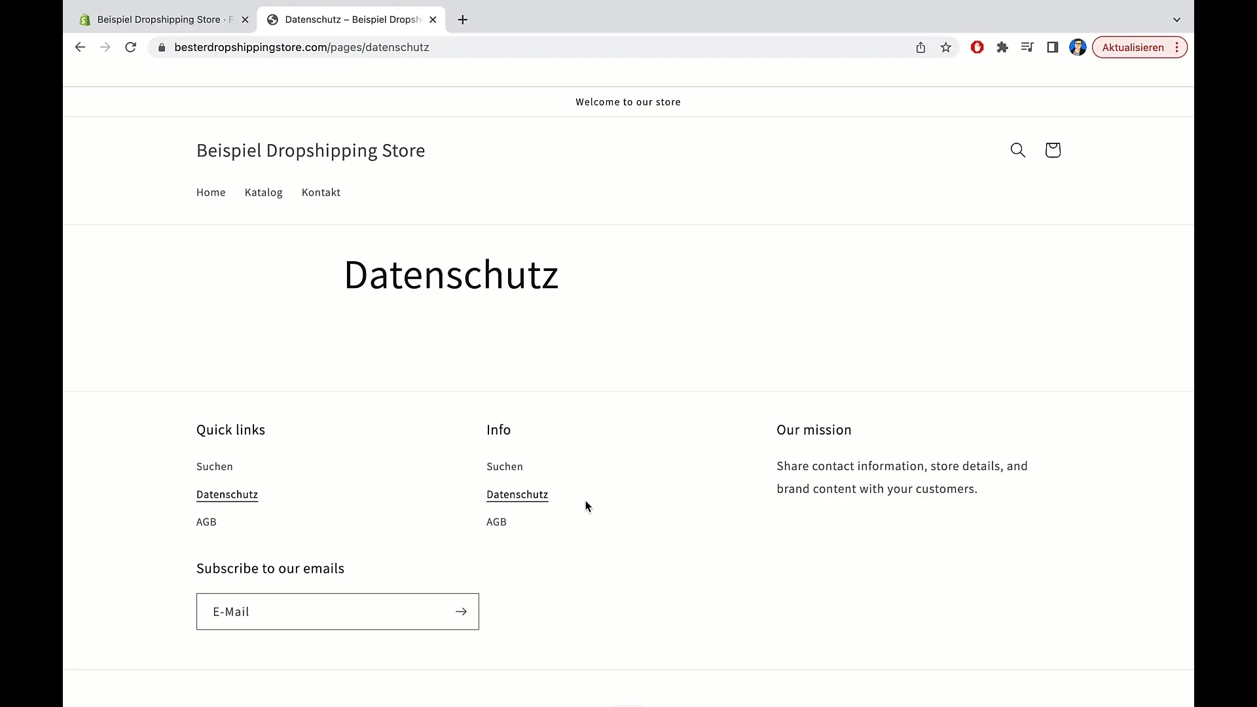Open the extensions puzzle icon
Image resolution: width=1257 pixels, height=707 pixels.
click(1002, 47)
